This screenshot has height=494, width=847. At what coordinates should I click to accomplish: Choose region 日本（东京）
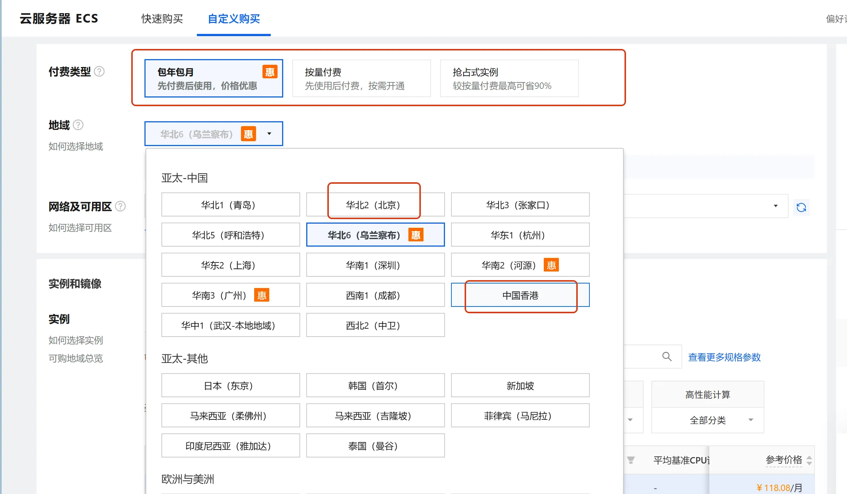(231, 386)
